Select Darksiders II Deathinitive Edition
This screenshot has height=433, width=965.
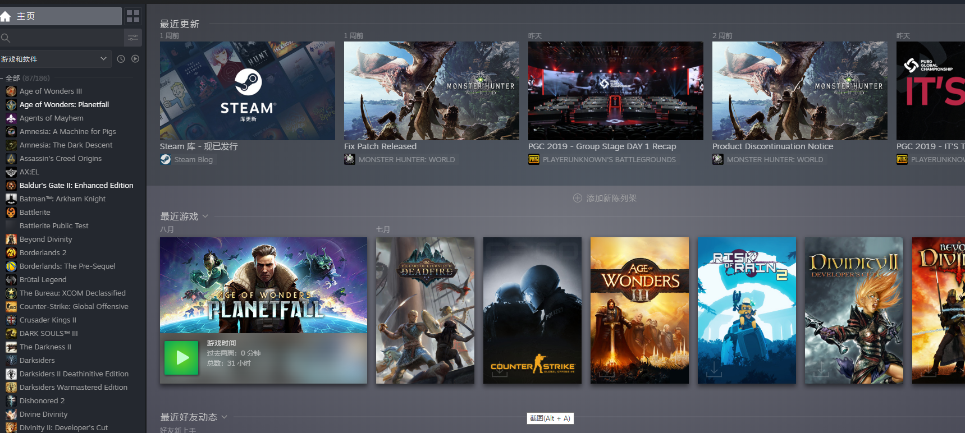click(73, 374)
